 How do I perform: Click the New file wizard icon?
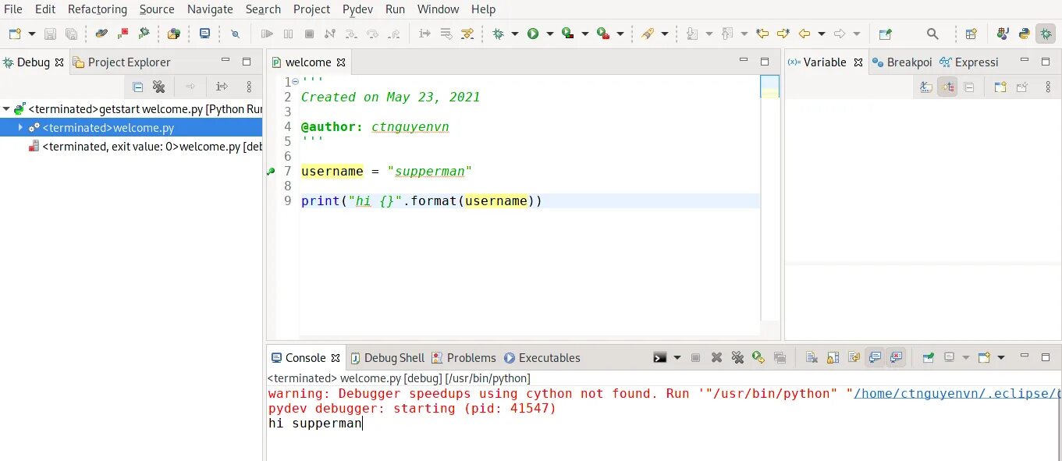point(15,34)
